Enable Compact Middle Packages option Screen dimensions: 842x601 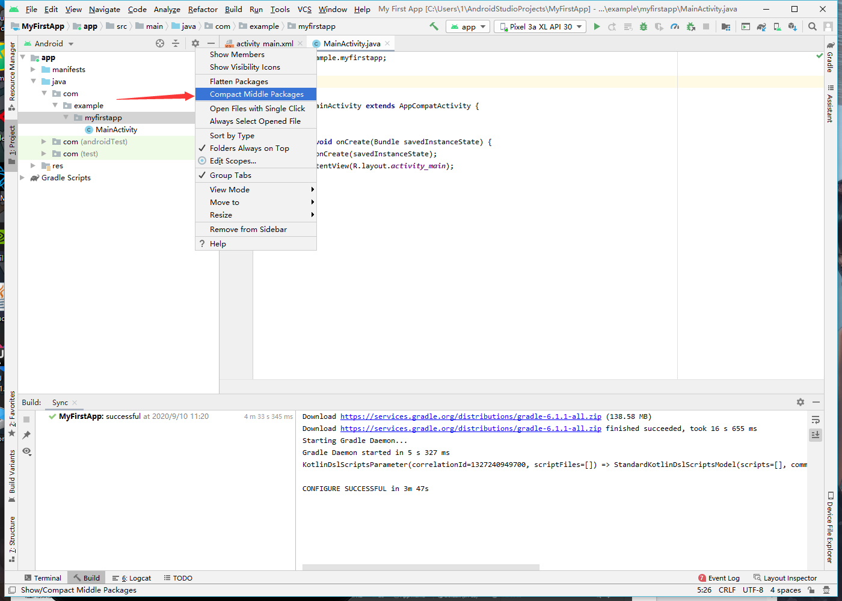[256, 94]
